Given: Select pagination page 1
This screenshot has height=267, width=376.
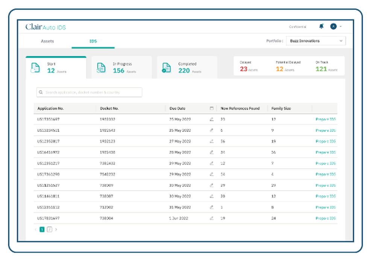Looking at the screenshot, I should click(42, 229).
